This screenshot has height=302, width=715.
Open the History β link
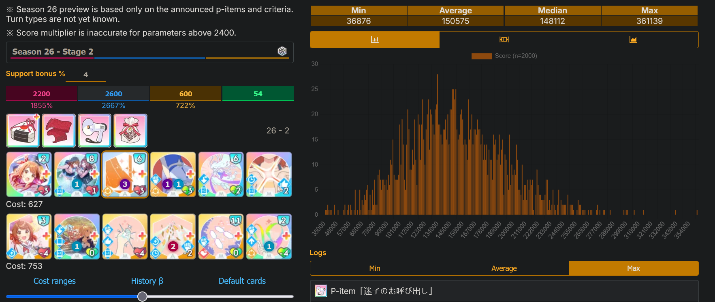click(x=147, y=281)
